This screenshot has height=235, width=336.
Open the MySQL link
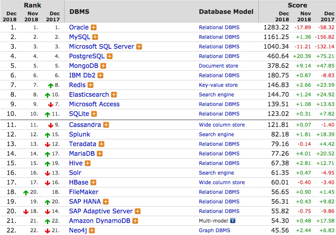click(79, 37)
